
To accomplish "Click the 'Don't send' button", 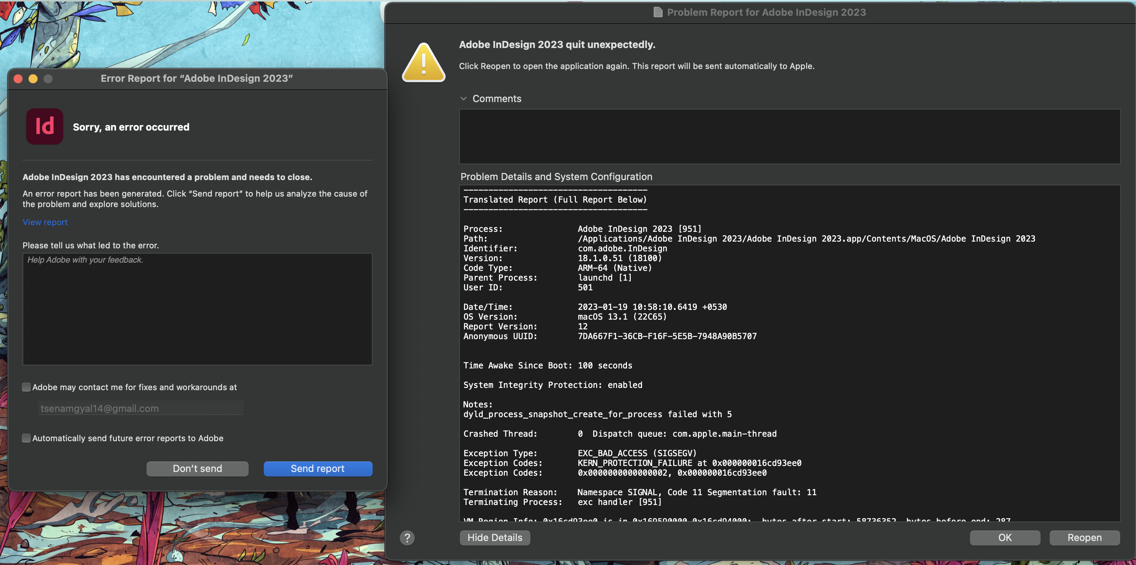I will [x=197, y=469].
